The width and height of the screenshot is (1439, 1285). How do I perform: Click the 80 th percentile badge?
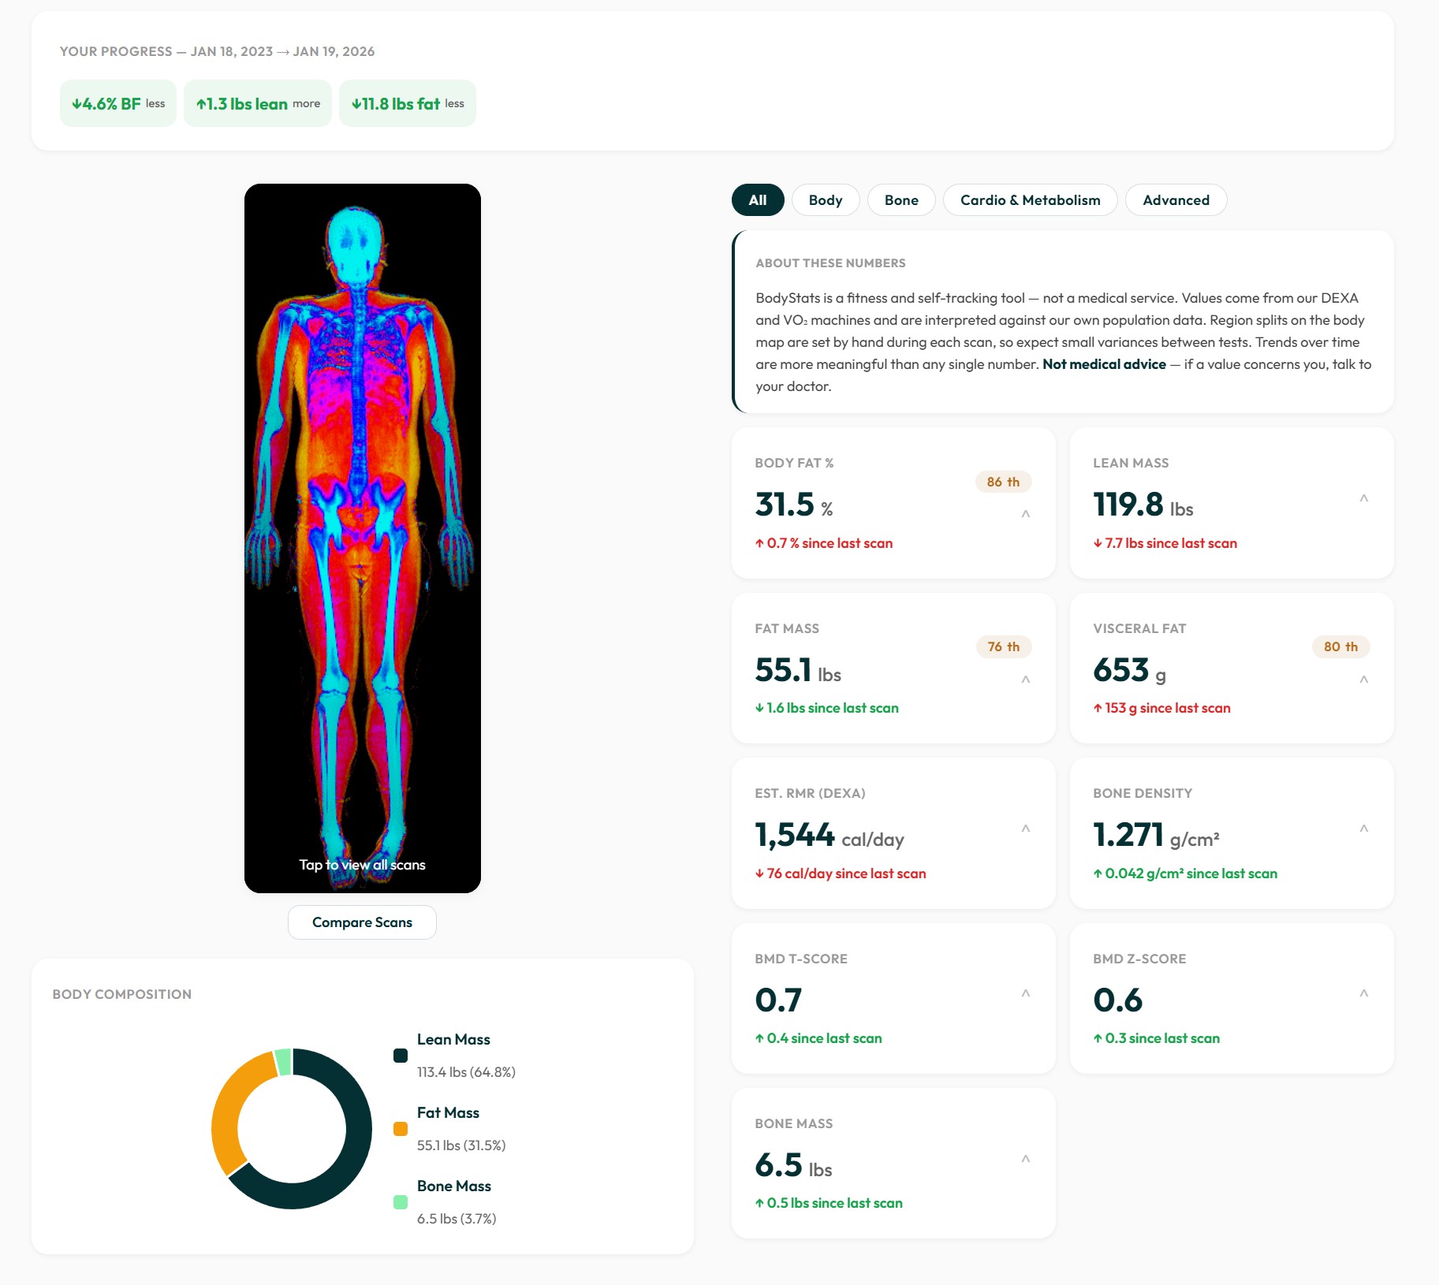[x=1340, y=646]
